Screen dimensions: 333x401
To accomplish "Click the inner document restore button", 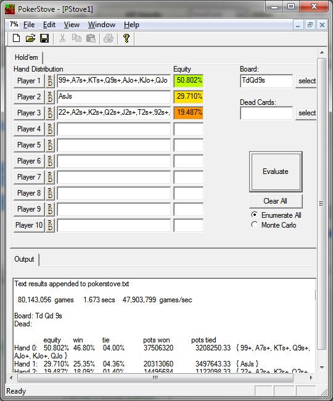I will click(310, 25).
